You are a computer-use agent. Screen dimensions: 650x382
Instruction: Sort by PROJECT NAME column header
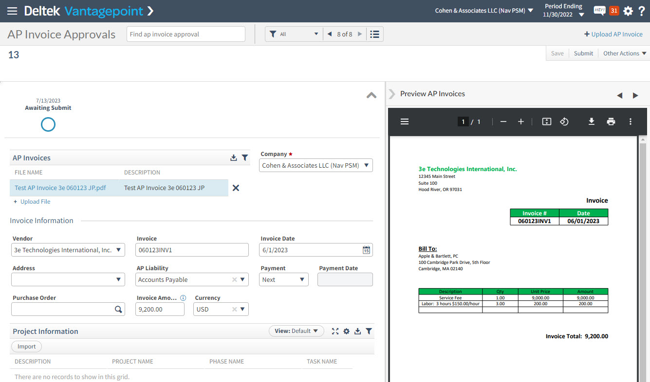click(x=132, y=362)
